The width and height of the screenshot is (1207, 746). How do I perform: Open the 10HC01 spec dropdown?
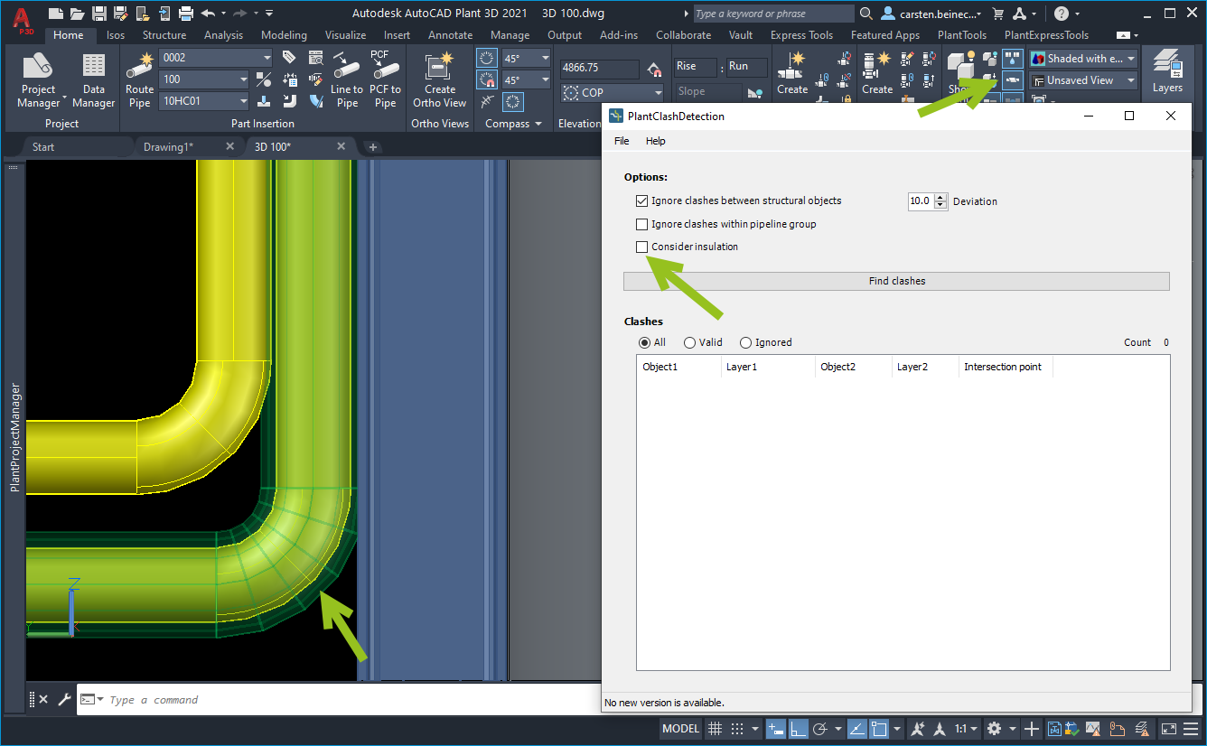(242, 101)
